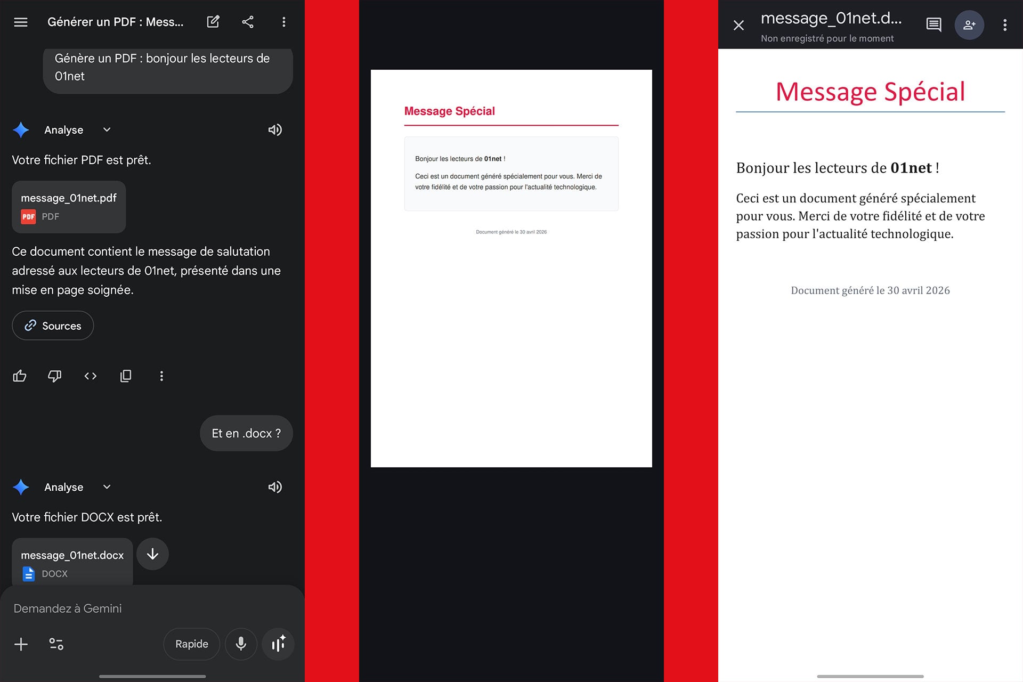Open the message_01net.docx file card
The height and width of the screenshot is (682, 1023).
pos(72,562)
